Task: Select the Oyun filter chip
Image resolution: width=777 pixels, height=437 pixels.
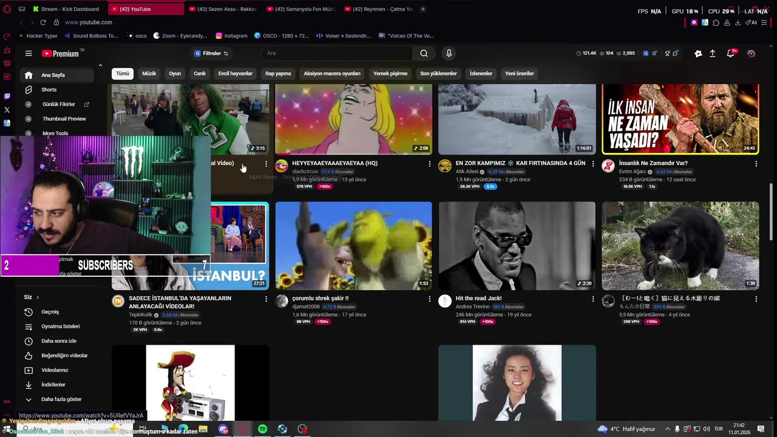Action: click(x=175, y=73)
